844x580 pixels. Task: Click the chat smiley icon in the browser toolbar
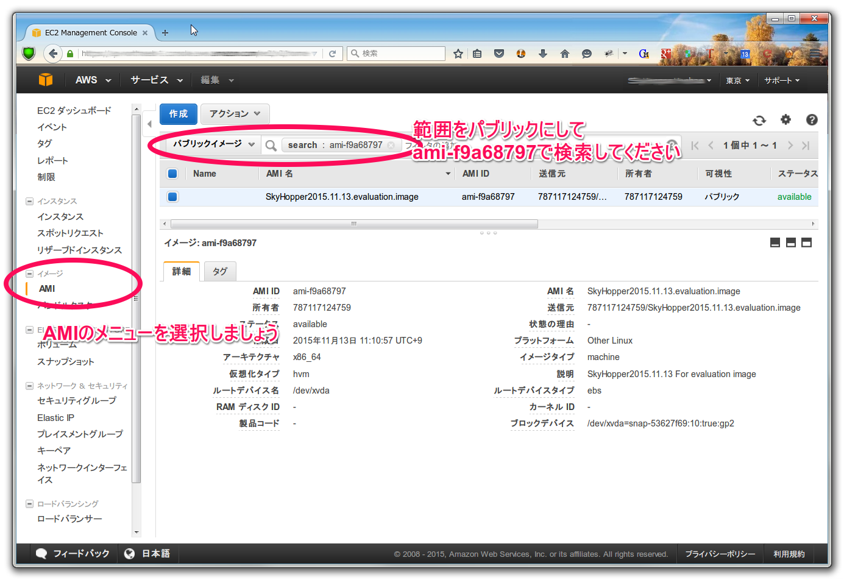click(587, 54)
